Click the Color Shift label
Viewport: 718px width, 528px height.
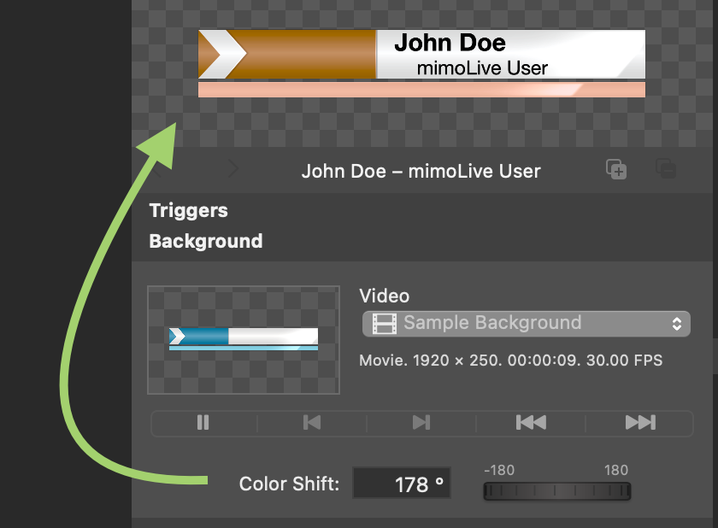289,484
